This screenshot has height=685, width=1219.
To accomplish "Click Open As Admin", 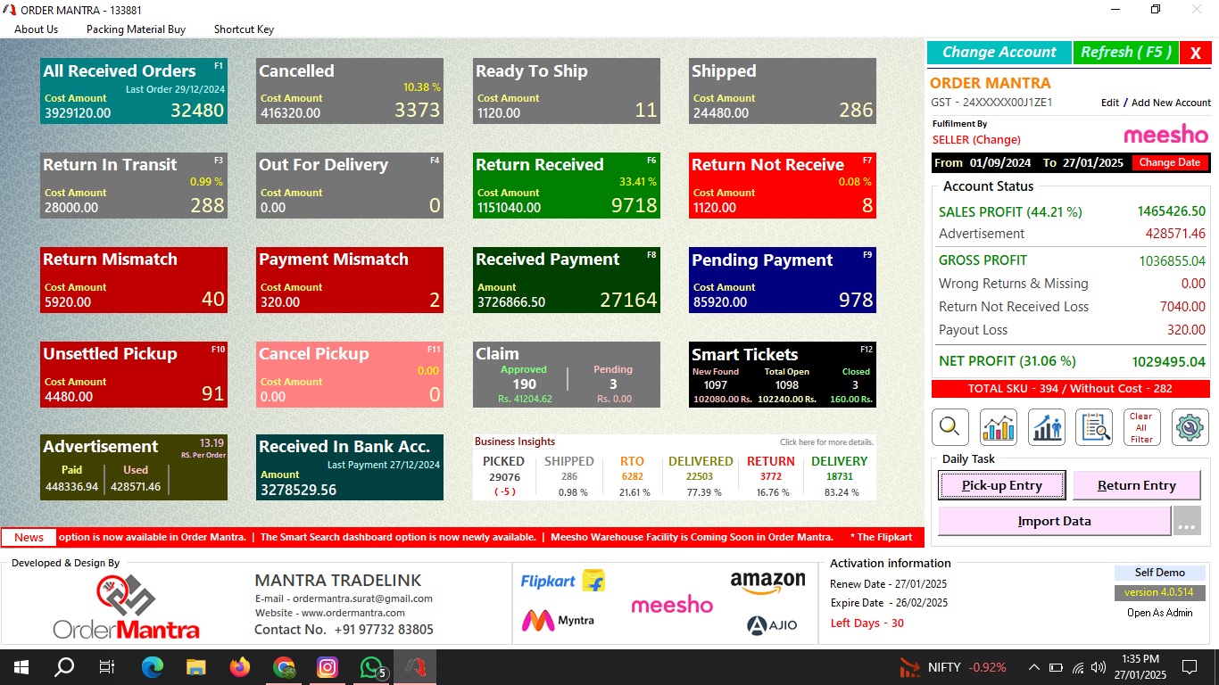I will point(1159,613).
